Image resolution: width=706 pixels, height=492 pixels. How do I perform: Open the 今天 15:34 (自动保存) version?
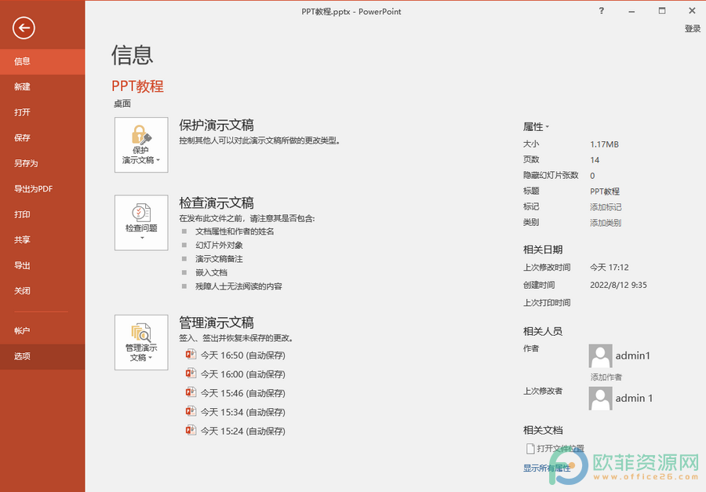(242, 412)
